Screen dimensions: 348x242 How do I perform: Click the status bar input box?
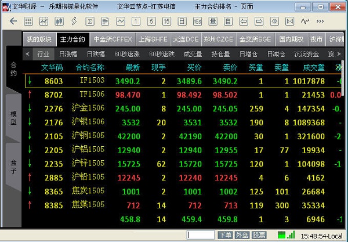pyautogui.click(x=201, y=236)
